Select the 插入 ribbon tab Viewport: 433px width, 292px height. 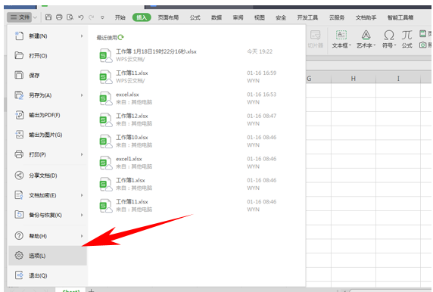tap(142, 17)
